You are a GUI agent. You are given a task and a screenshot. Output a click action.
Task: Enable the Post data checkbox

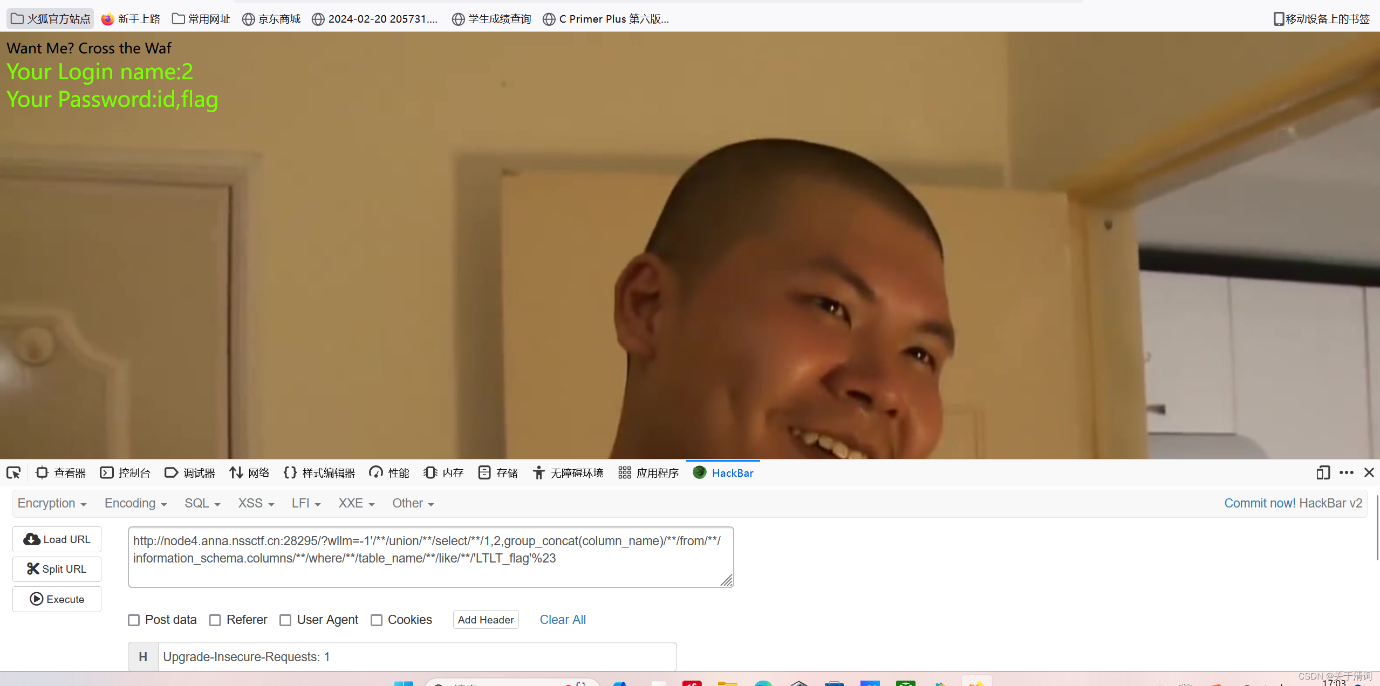pos(134,620)
